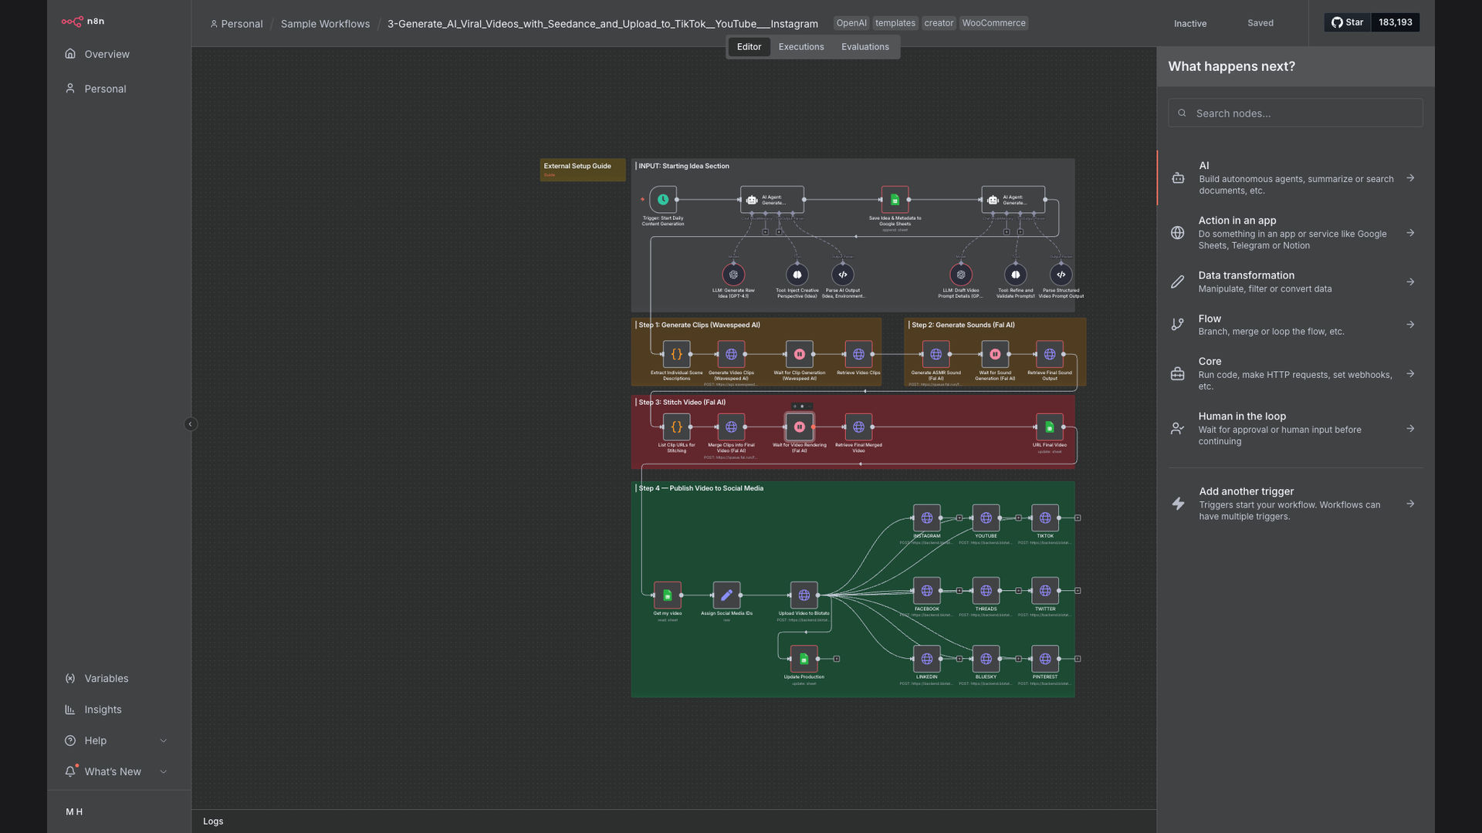Expand the Data transformation category
Screen dimensions: 1482x833
(1295, 282)
